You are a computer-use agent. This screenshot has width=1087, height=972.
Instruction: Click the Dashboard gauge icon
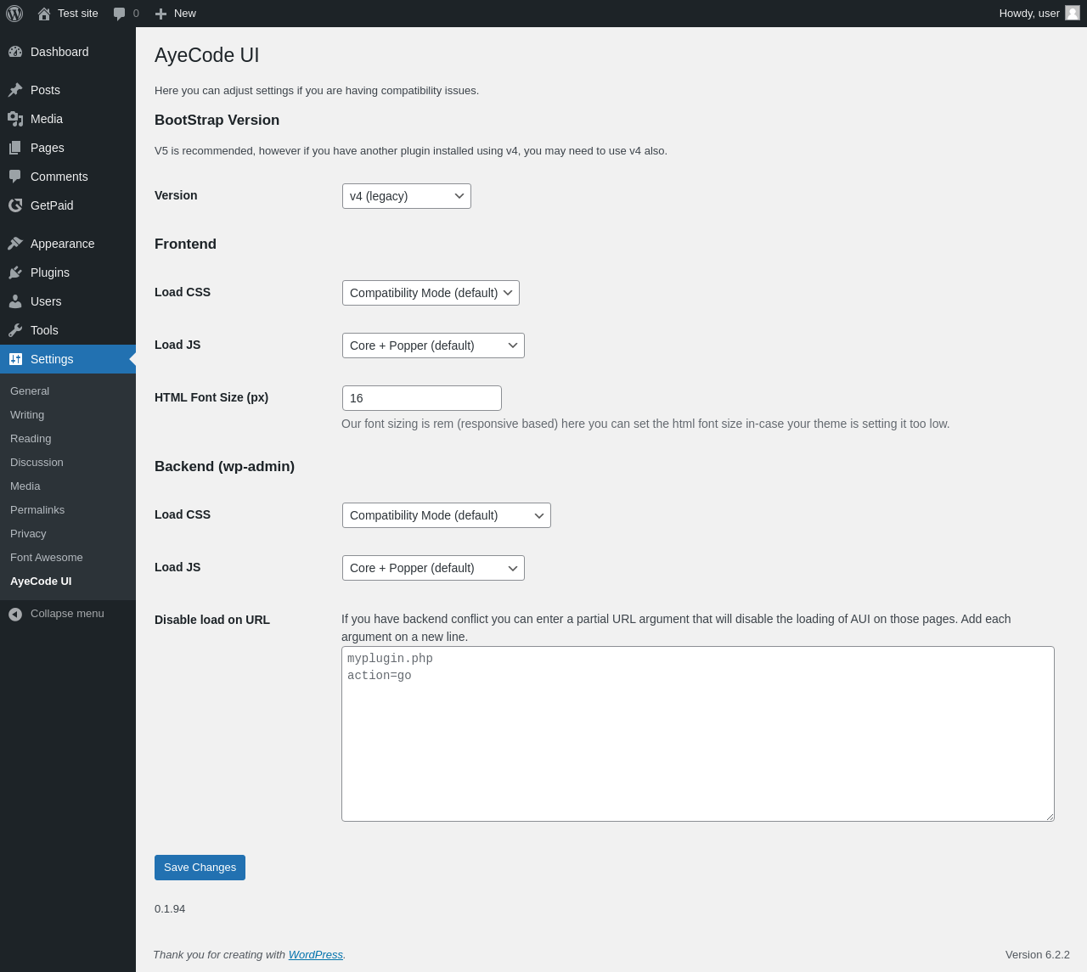coord(15,52)
